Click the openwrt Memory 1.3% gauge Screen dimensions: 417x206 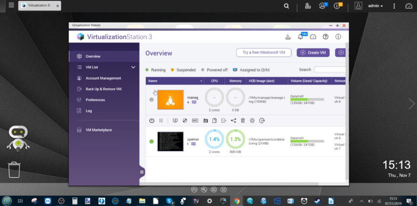tap(235, 139)
